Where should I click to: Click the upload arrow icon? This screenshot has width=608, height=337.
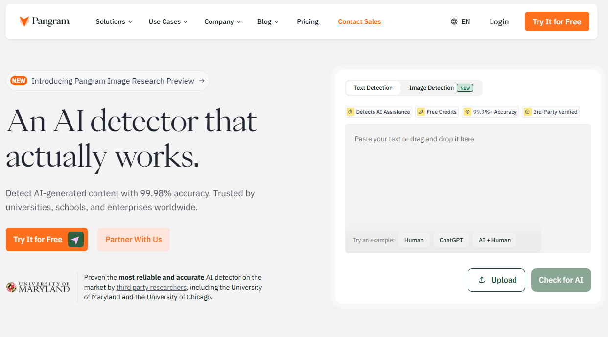[x=482, y=280]
